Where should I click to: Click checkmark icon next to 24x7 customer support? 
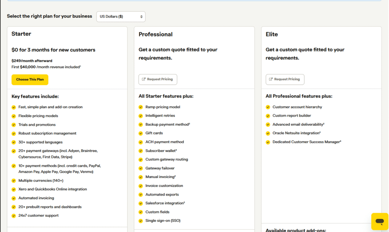(14, 216)
